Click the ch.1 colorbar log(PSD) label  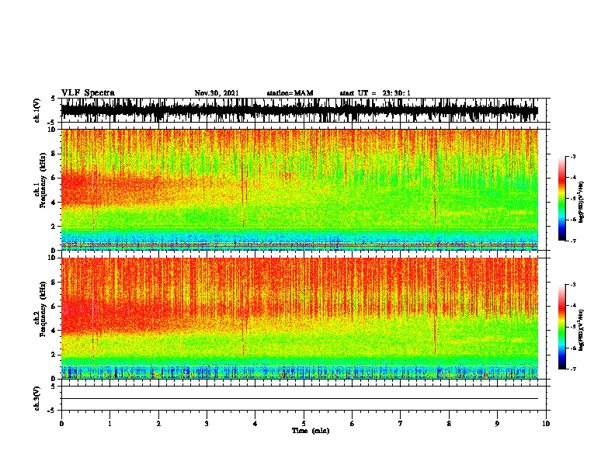point(581,202)
